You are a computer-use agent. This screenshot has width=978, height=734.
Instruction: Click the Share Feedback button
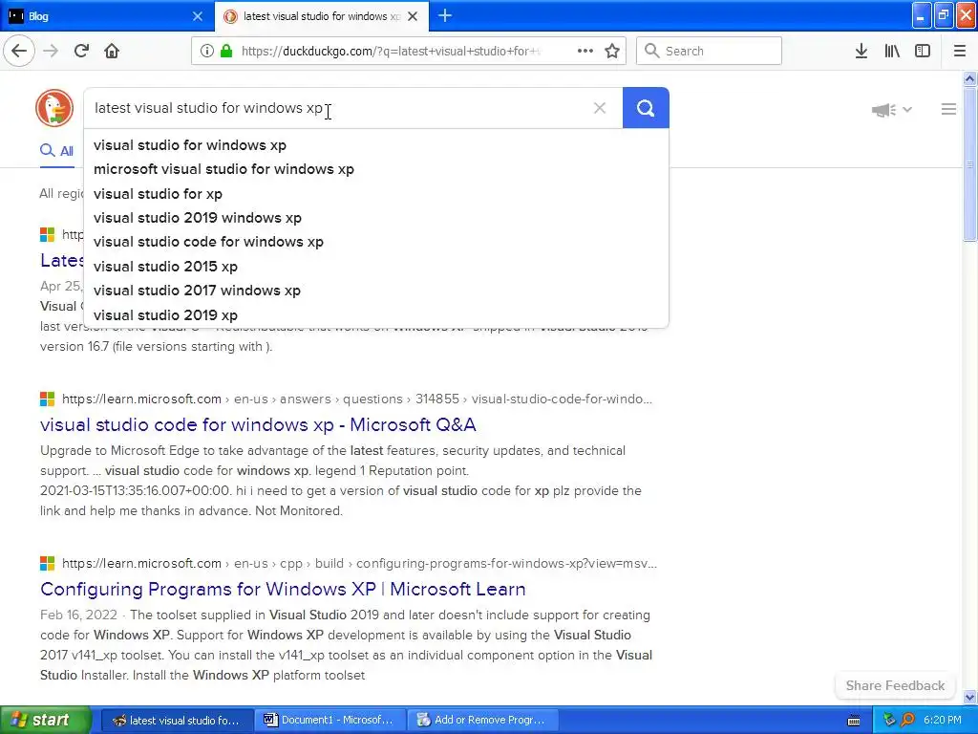click(895, 685)
